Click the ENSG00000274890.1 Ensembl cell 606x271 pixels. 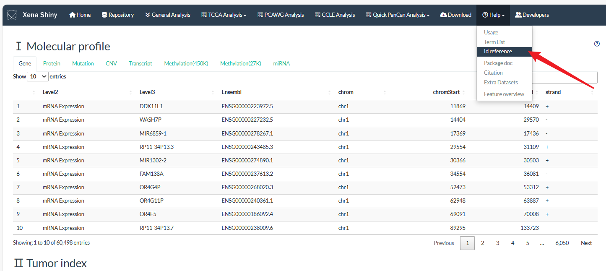[x=247, y=160]
